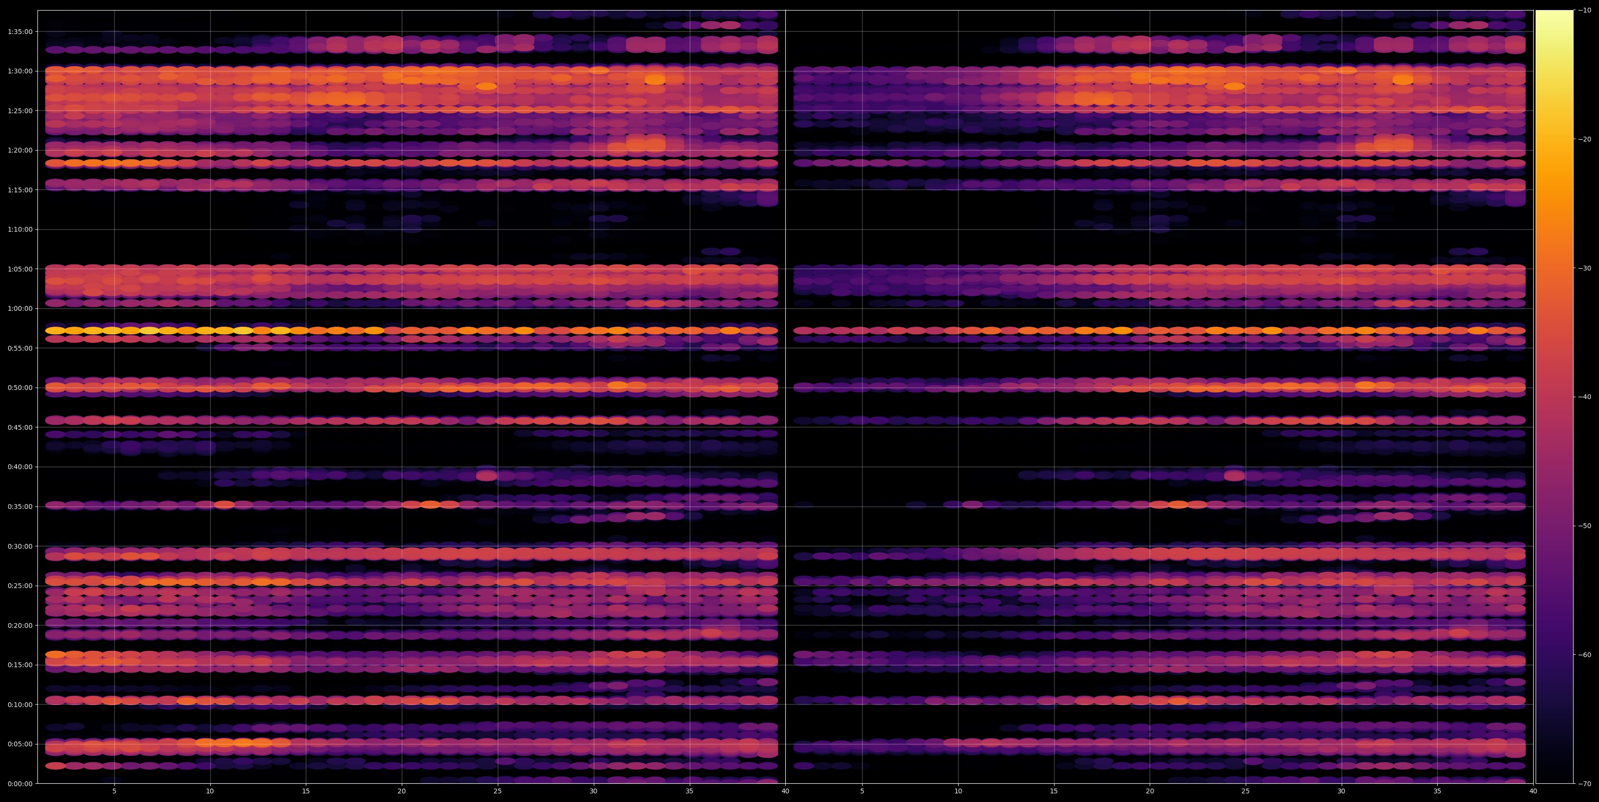1599x802 pixels.
Task: Pick the 0:50:00 y-axis time label
Action: click(x=20, y=388)
